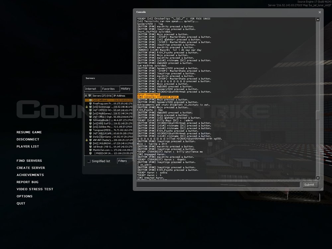Click CREATE SERVER in main menu
This screenshot has height=249, width=332.
coord(31,168)
